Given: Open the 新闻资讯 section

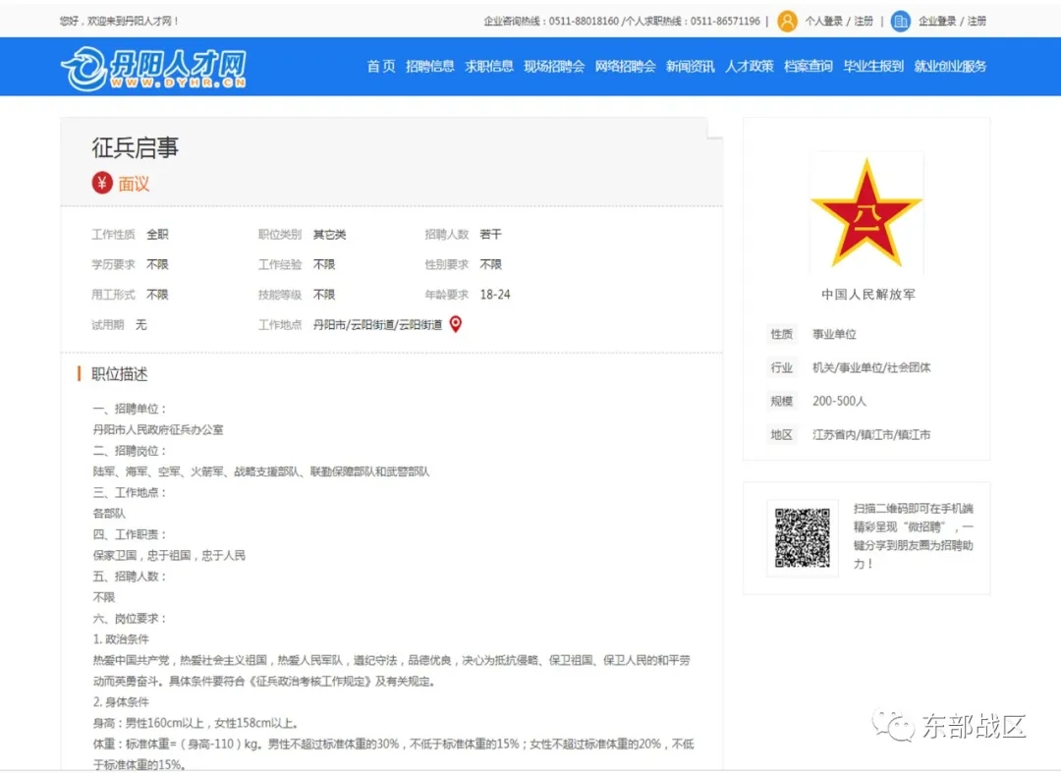Looking at the screenshot, I should click(x=690, y=67).
